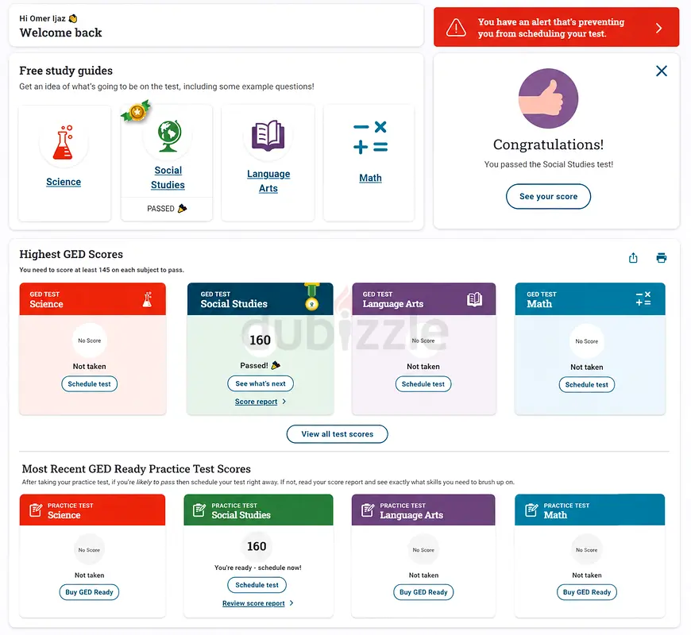Open the Science study guide flask icon

(x=63, y=142)
